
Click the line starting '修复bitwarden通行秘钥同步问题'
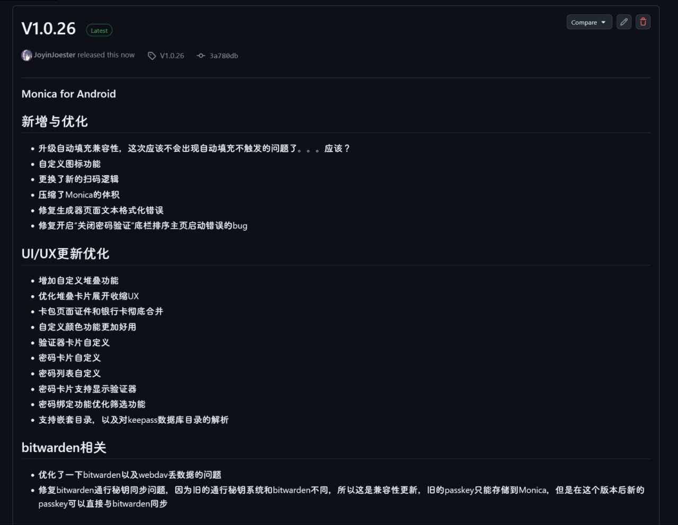click(x=341, y=497)
